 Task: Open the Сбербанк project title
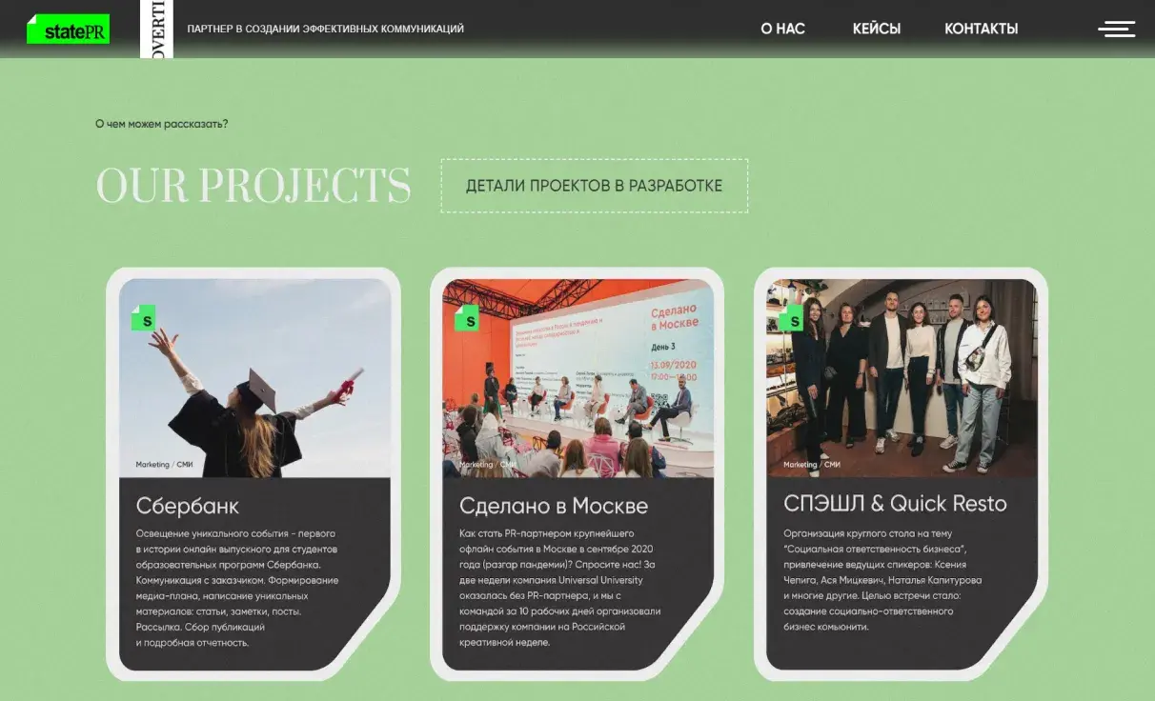pyautogui.click(x=188, y=506)
